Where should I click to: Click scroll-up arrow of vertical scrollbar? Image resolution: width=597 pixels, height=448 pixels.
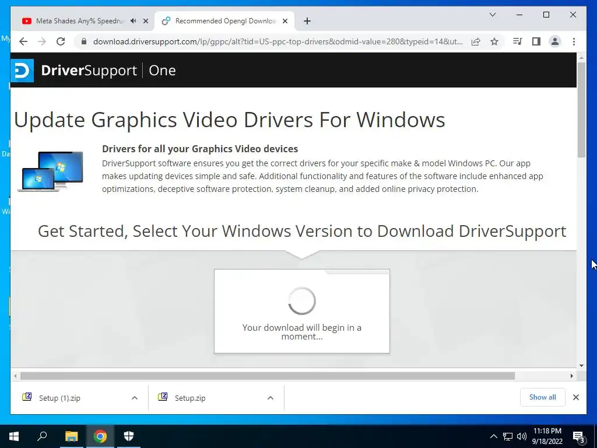(x=581, y=58)
